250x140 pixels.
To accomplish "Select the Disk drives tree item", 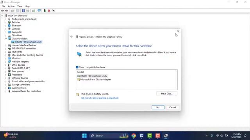I will (x=17, y=35).
